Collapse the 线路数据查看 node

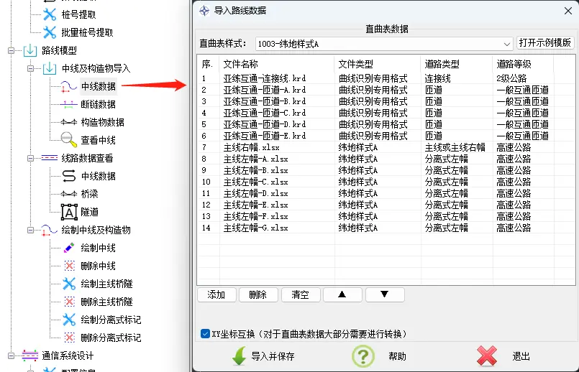30,159
